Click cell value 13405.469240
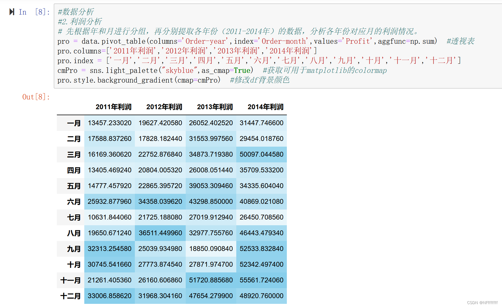The width and height of the screenshot is (502, 307). coord(110,170)
